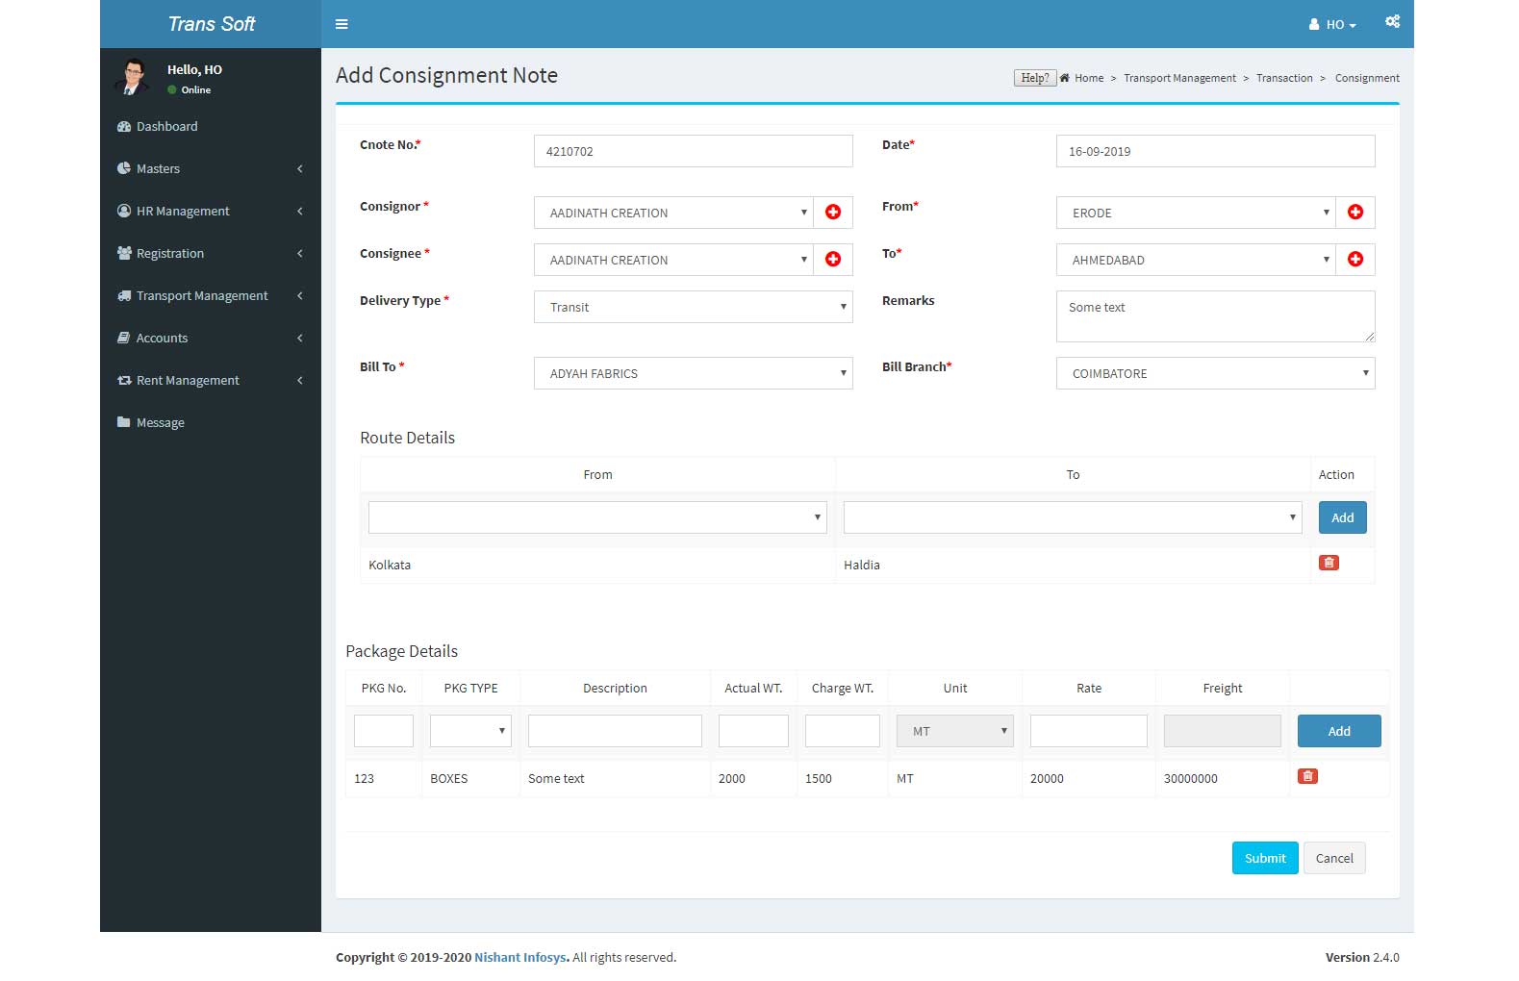Open the HO user account menu
The height and width of the screenshot is (981, 1519).
[x=1332, y=25]
